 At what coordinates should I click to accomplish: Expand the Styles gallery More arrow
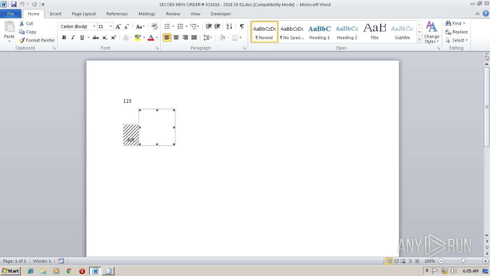(419, 40)
